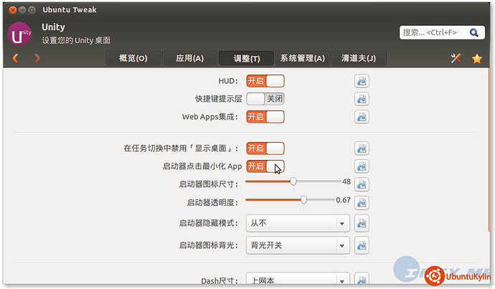Open the preferences tools icon
The width and height of the screenshot is (495, 289).
click(x=455, y=58)
